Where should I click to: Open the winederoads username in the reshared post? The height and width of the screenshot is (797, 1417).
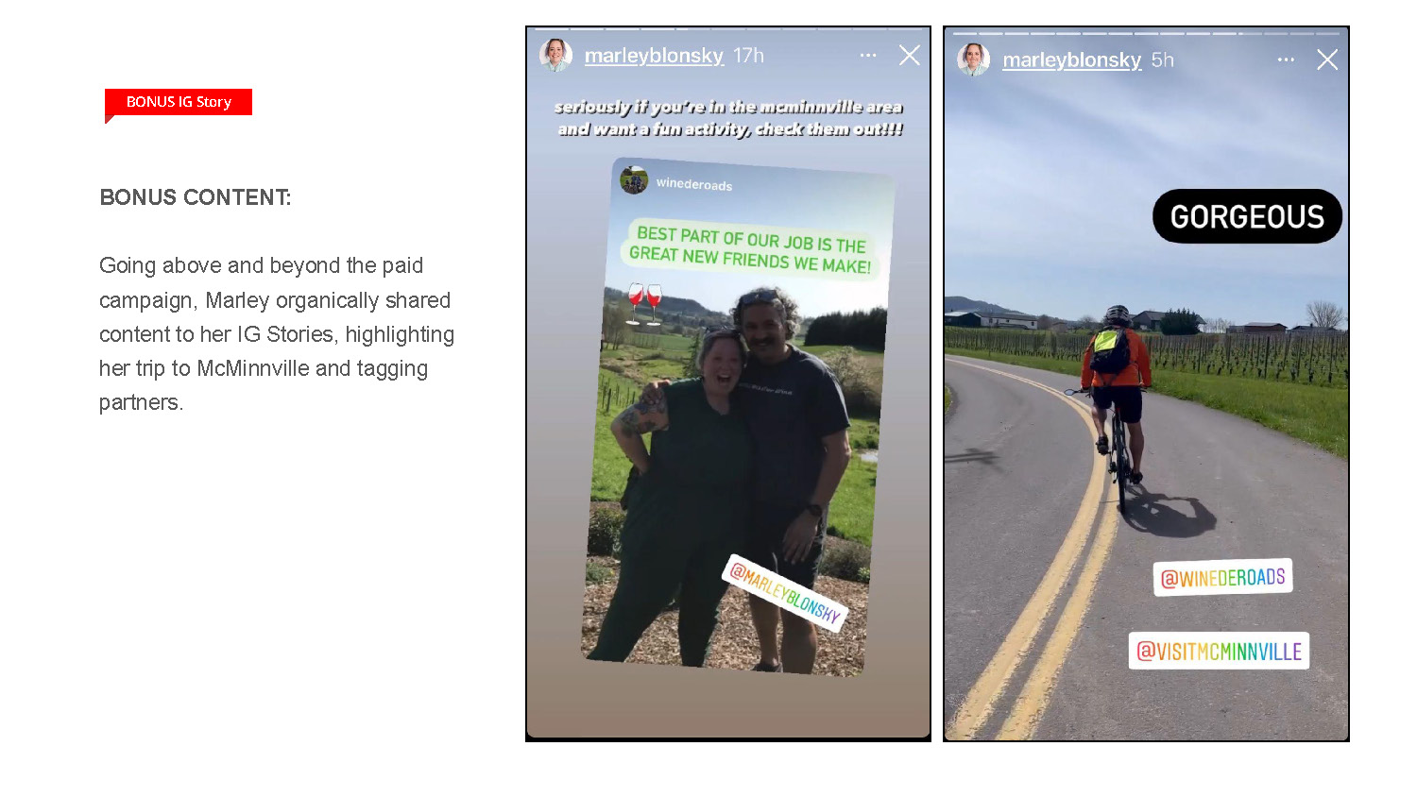click(694, 184)
